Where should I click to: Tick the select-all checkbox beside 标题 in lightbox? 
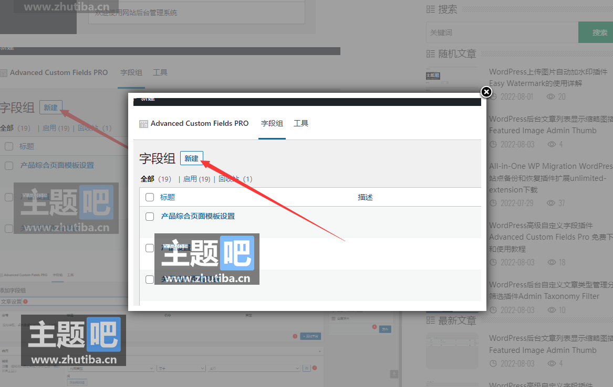point(150,197)
